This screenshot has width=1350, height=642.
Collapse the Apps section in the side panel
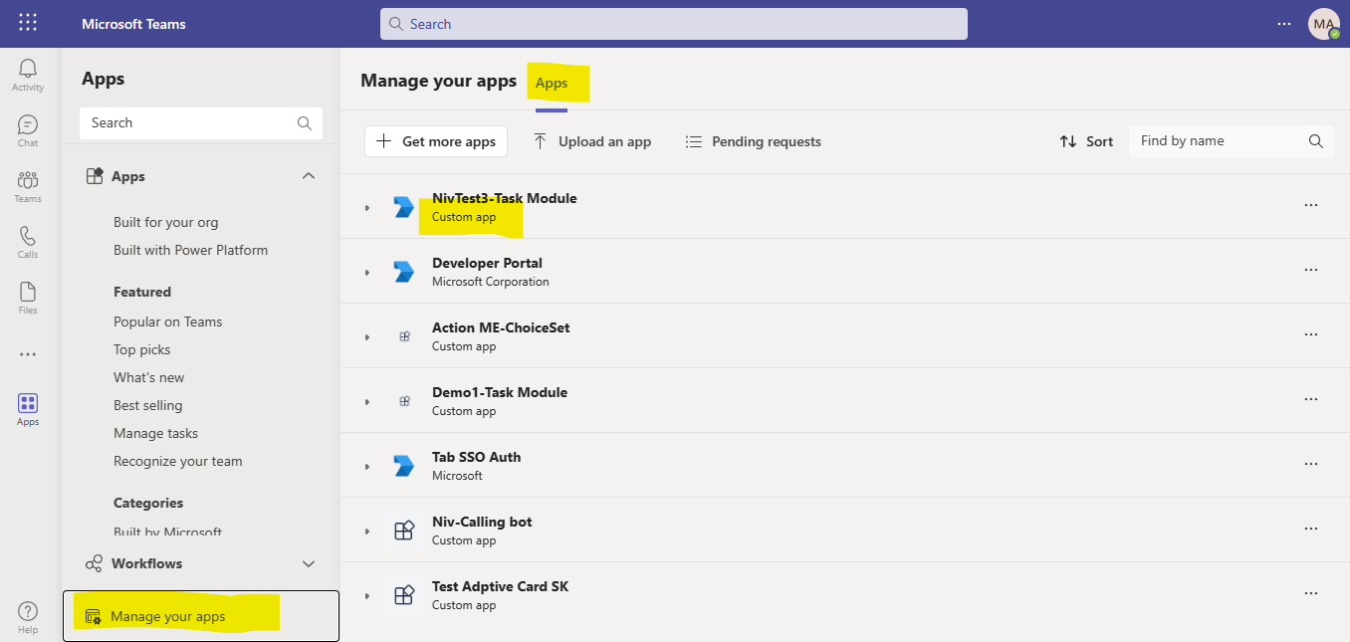click(309, 175)
